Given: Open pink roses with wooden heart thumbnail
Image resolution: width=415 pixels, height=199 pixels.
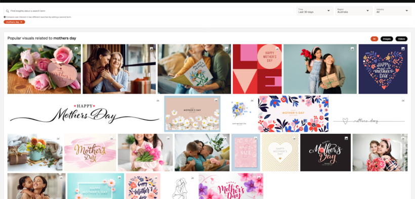Looking at the screenshot, I should (x=44, y=69).
